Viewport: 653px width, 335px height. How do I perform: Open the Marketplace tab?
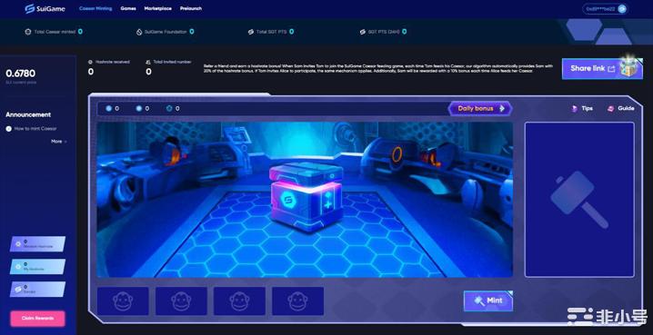click(158, 8)
